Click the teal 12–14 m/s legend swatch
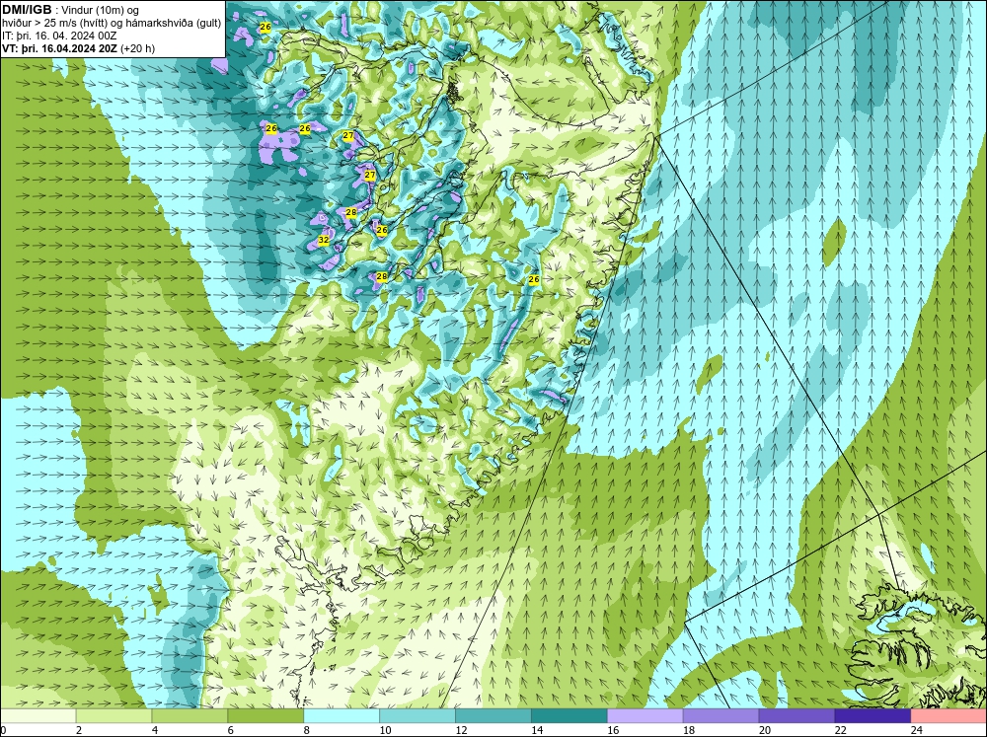This screenshot has height=737, width=987. click(493, 716)
